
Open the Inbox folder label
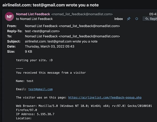(x=119, y=19)
